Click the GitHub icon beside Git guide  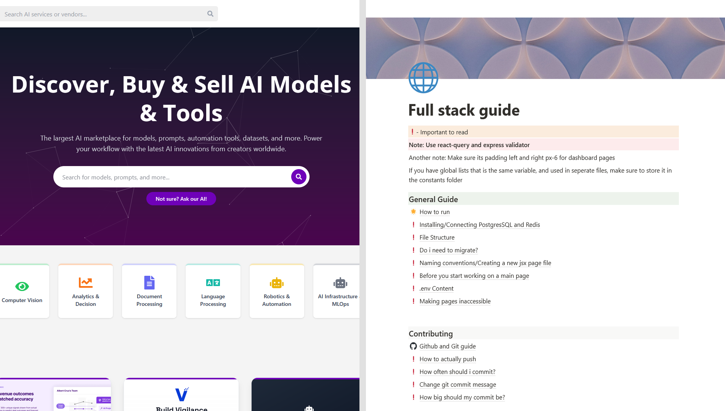[413, 346]
